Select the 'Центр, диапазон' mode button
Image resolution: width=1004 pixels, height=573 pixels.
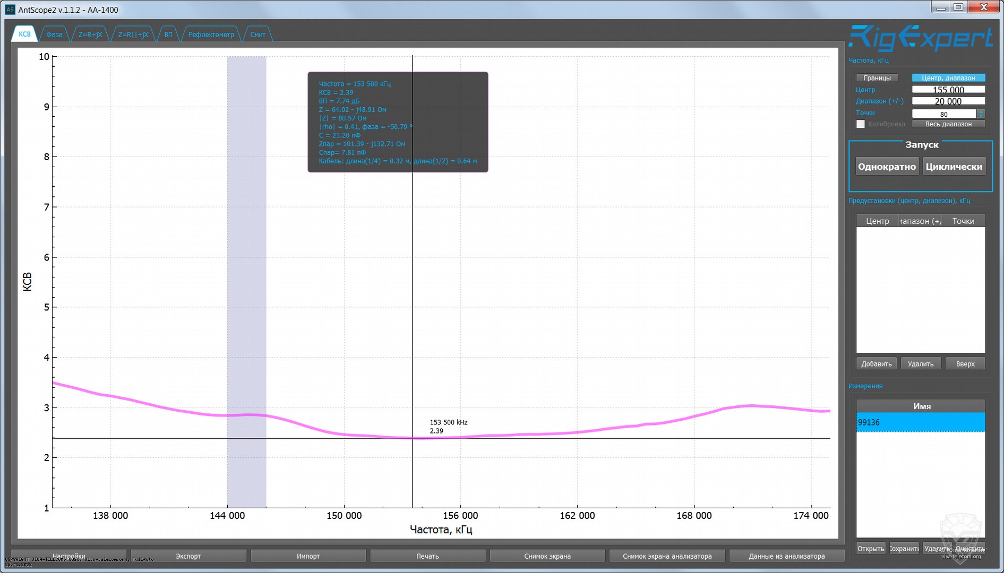(948, 78)
